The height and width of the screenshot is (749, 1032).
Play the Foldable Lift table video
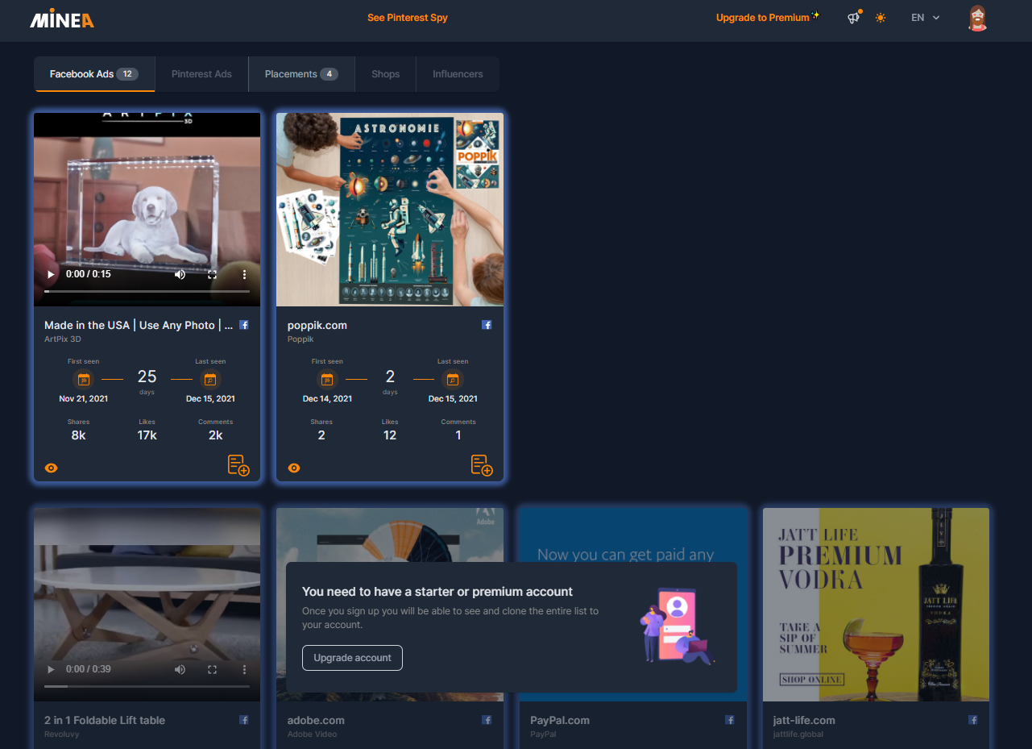click(52, 669)
